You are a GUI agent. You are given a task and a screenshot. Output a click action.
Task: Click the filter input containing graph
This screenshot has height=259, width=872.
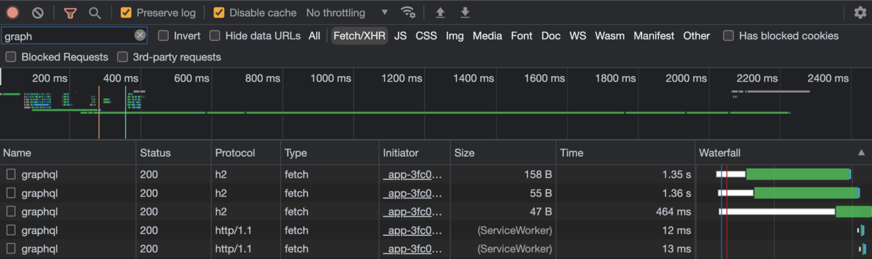(67, 36)
